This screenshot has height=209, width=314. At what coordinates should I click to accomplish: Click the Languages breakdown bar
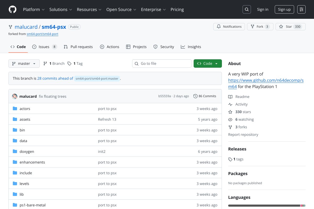pos(267,206)
